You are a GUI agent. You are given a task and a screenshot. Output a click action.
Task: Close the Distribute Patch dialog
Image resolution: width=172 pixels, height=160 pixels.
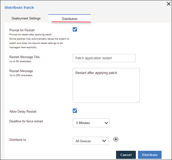[168, 4]
